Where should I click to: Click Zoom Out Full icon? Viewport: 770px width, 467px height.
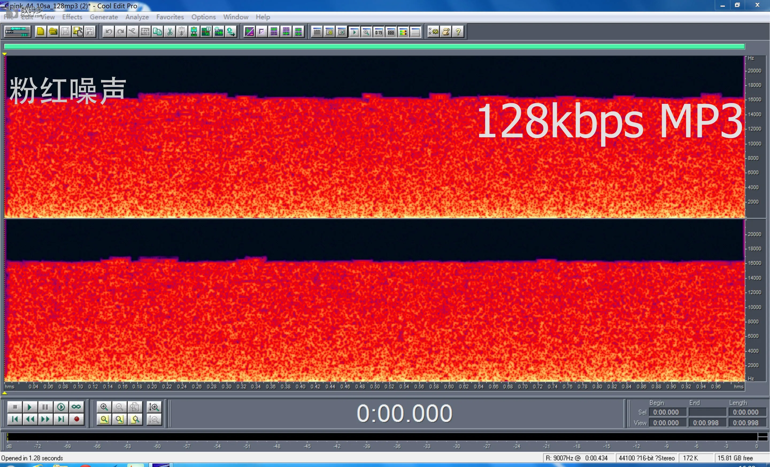[x=135, y=407]
